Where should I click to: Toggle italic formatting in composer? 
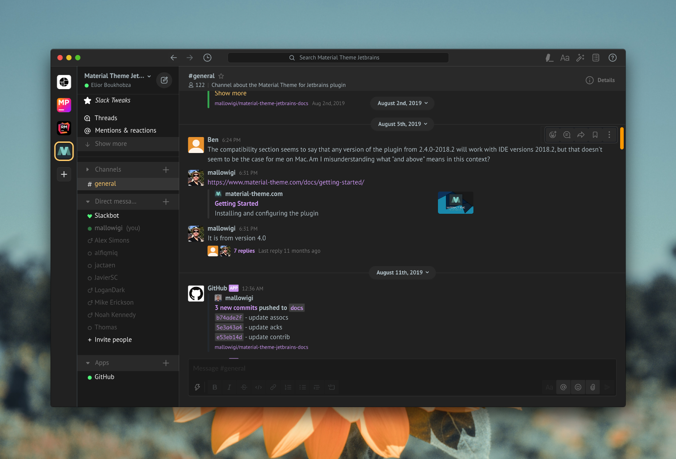[x=229, y=387]
